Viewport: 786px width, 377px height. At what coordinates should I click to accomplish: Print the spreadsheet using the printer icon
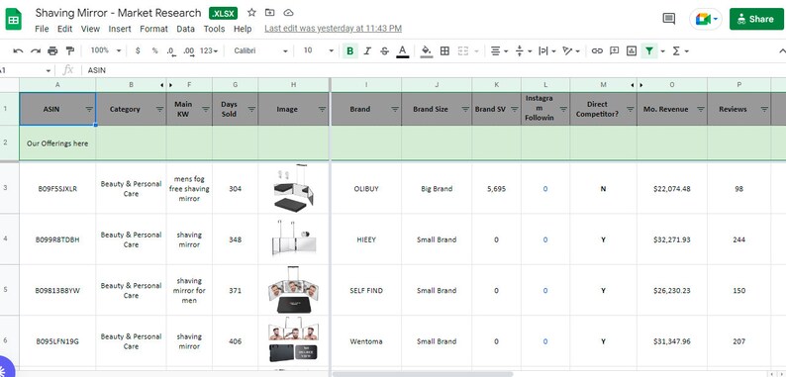pos(52,50)
